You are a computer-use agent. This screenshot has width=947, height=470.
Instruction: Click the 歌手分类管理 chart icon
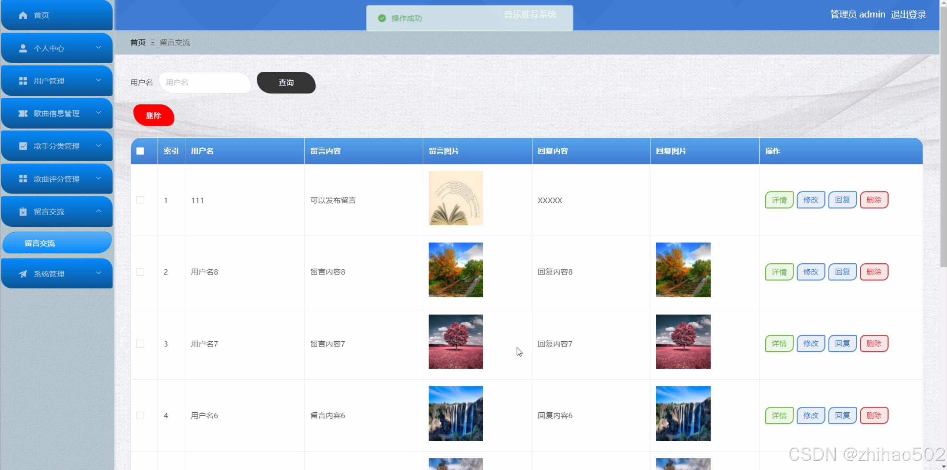23,146
